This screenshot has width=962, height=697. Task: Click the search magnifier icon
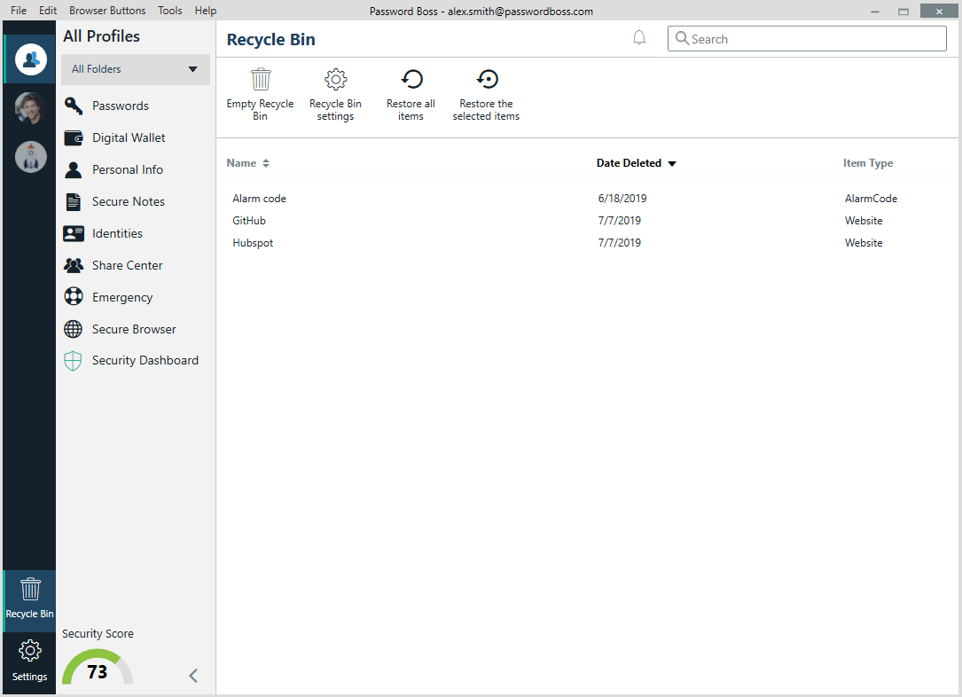[x=682, y=39]
